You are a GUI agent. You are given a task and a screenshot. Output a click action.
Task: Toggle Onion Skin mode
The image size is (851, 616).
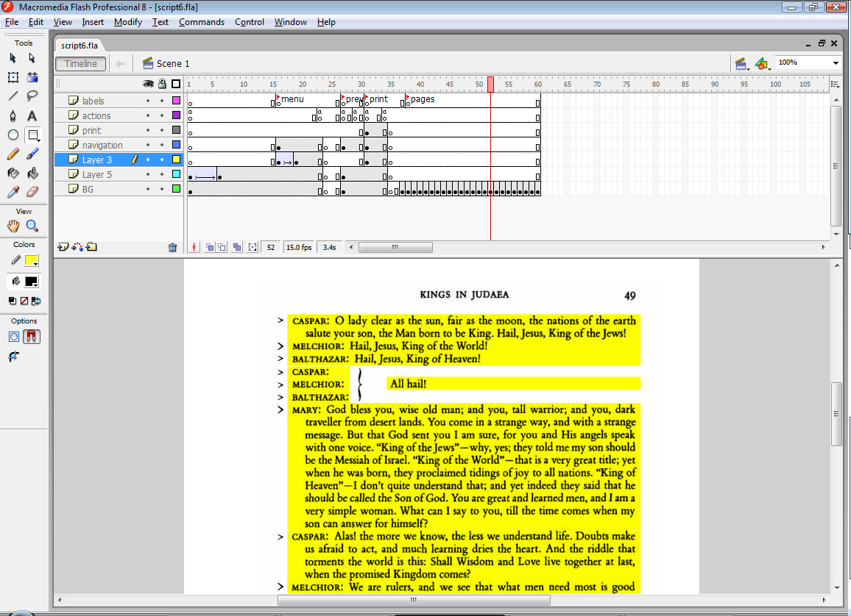[210, 248]
